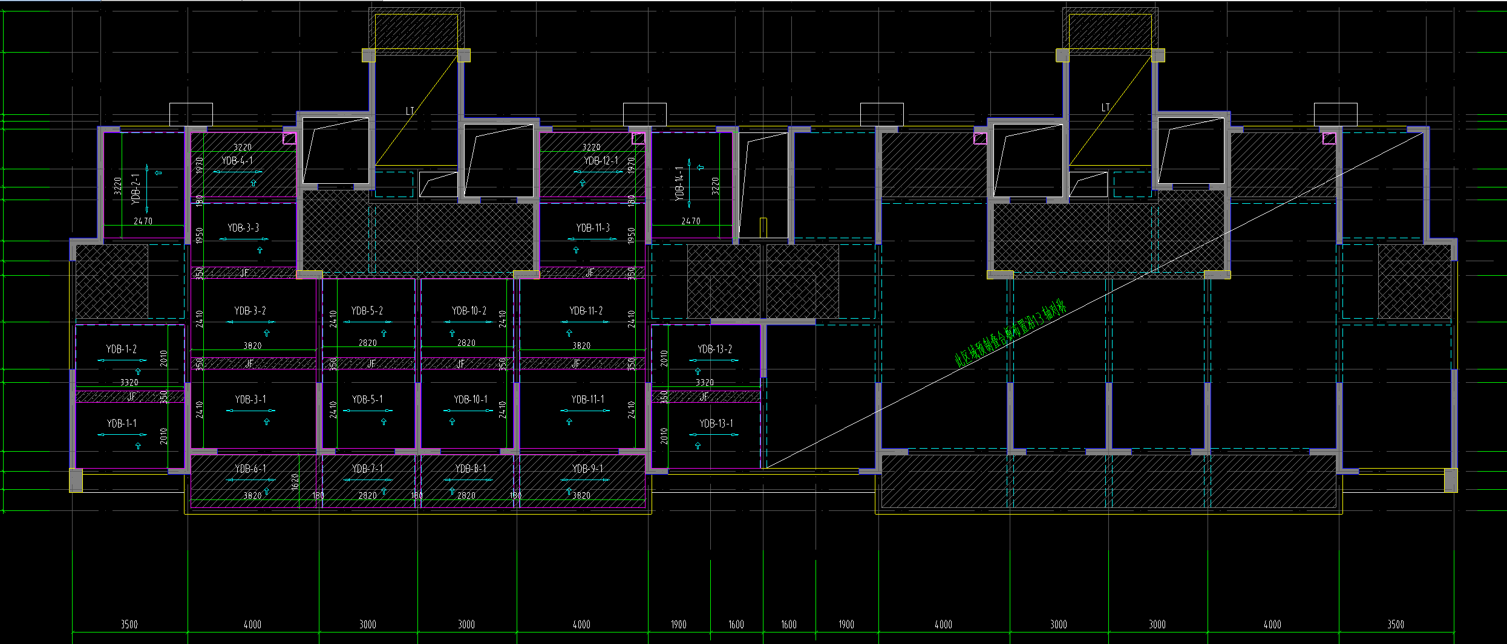The height and width of the screenshot is (644, 1507).
Task: Pick the YDB-3-2 slab label
Action: [x=250, y=311]
